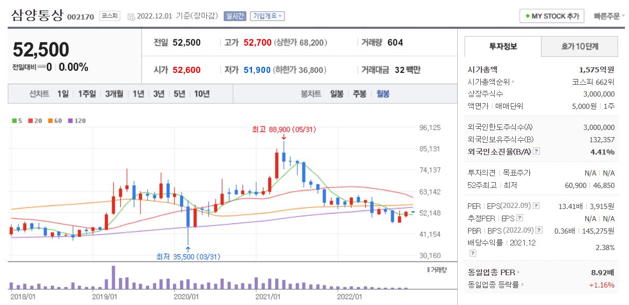This screenshot has width=629, height=305.
Task: Click the help icon below 배당수익률
Action: point(473,253)
